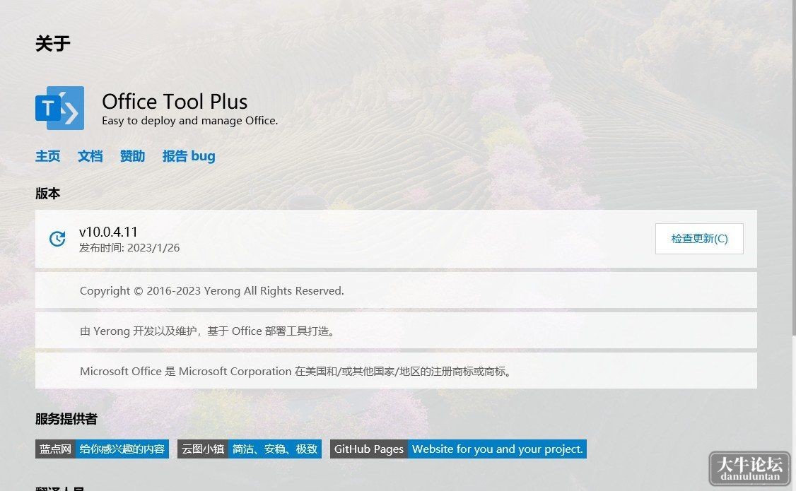This screenshot has height=491, width=796.
Task: Open the 报告 bug link
Action: pos(189,156)
